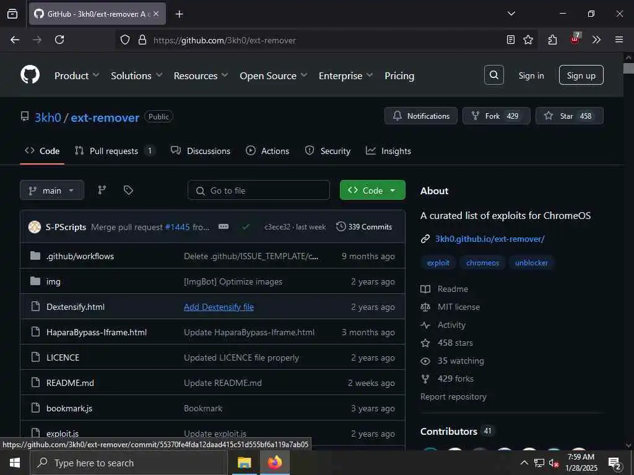The image size is (634, 475).
Task: Open the Discussions tab
Action: pos(201,151)
